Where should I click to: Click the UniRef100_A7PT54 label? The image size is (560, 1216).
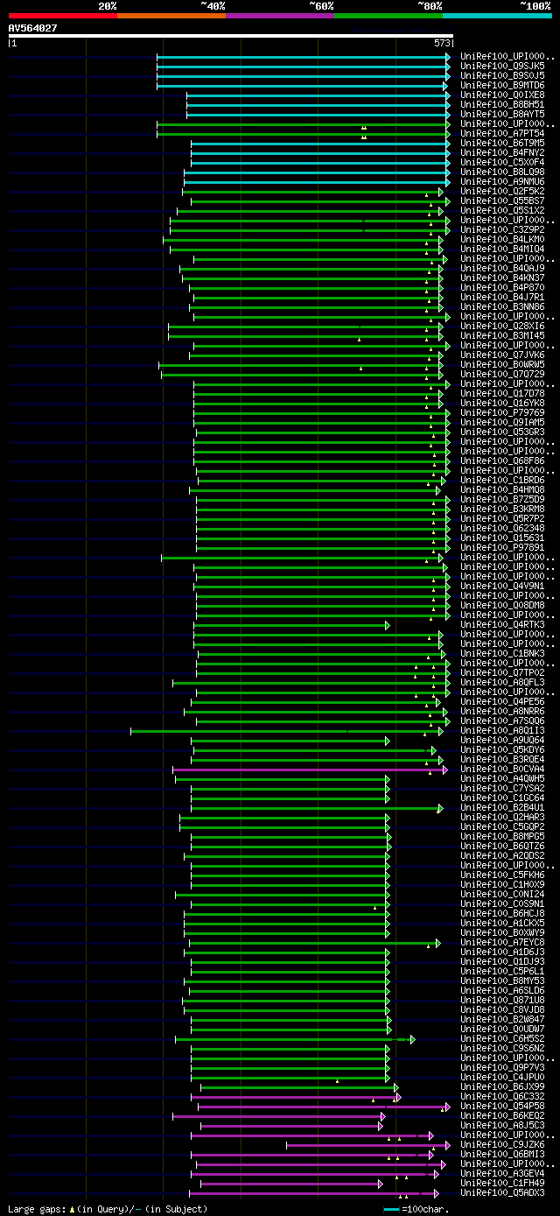[503, 133]
